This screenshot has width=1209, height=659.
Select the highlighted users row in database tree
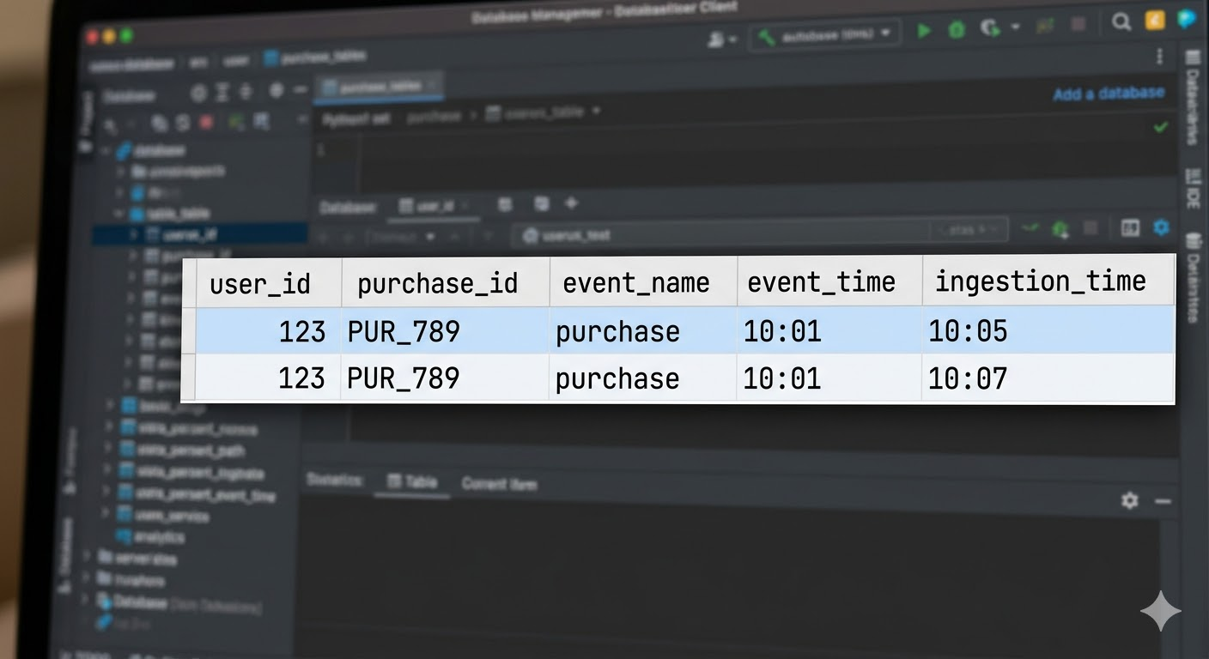(x=199, y=234)
